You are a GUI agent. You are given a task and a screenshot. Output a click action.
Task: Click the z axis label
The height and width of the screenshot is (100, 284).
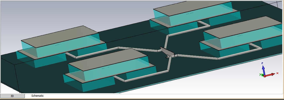click(262, 63)
